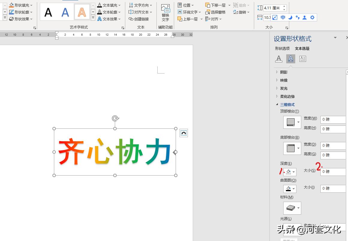Image resolution: width=348 pixels, height=241 pixels.
Task: Open the 选择窗格 (Selection Pane)
Action: point(216,12)
